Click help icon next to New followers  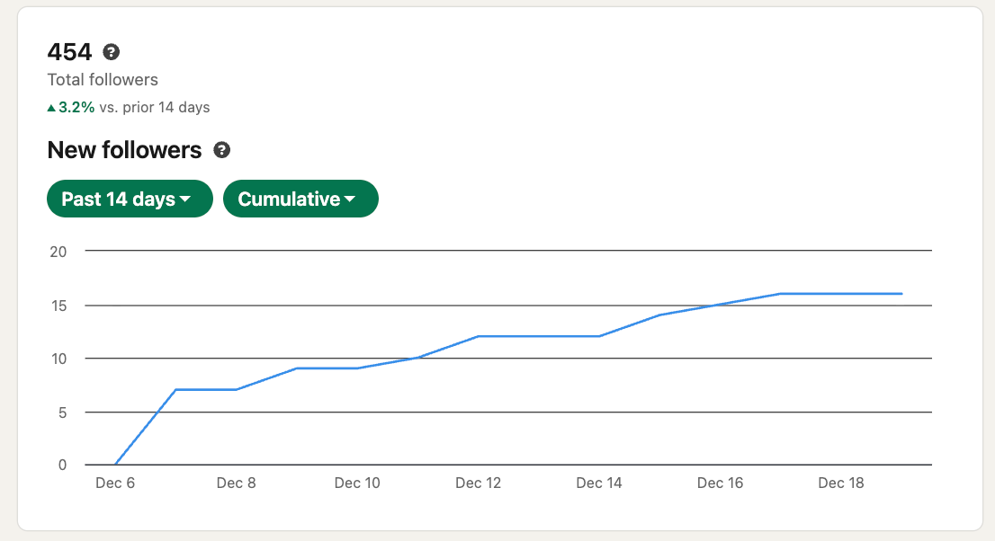click(221, 150)
